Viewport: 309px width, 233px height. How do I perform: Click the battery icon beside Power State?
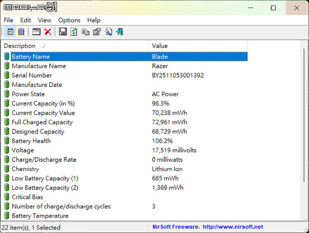point(7,94)
